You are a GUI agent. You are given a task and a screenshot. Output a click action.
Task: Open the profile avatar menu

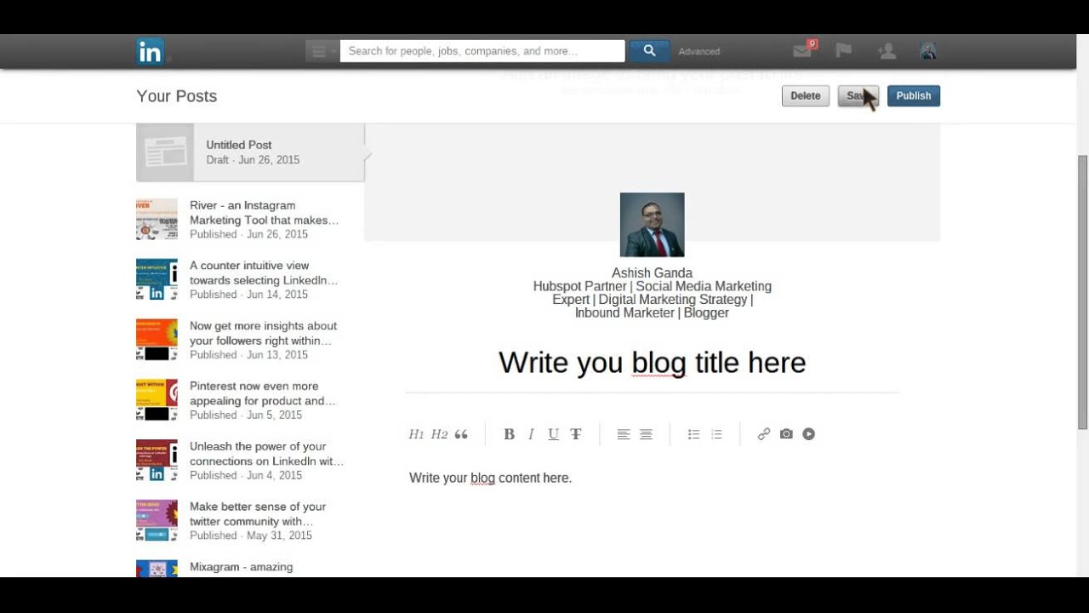click(x=928, y=51)
